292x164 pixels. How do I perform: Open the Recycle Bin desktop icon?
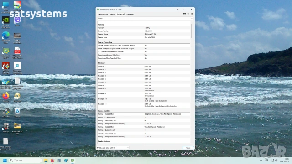click(x=17, y=113)
